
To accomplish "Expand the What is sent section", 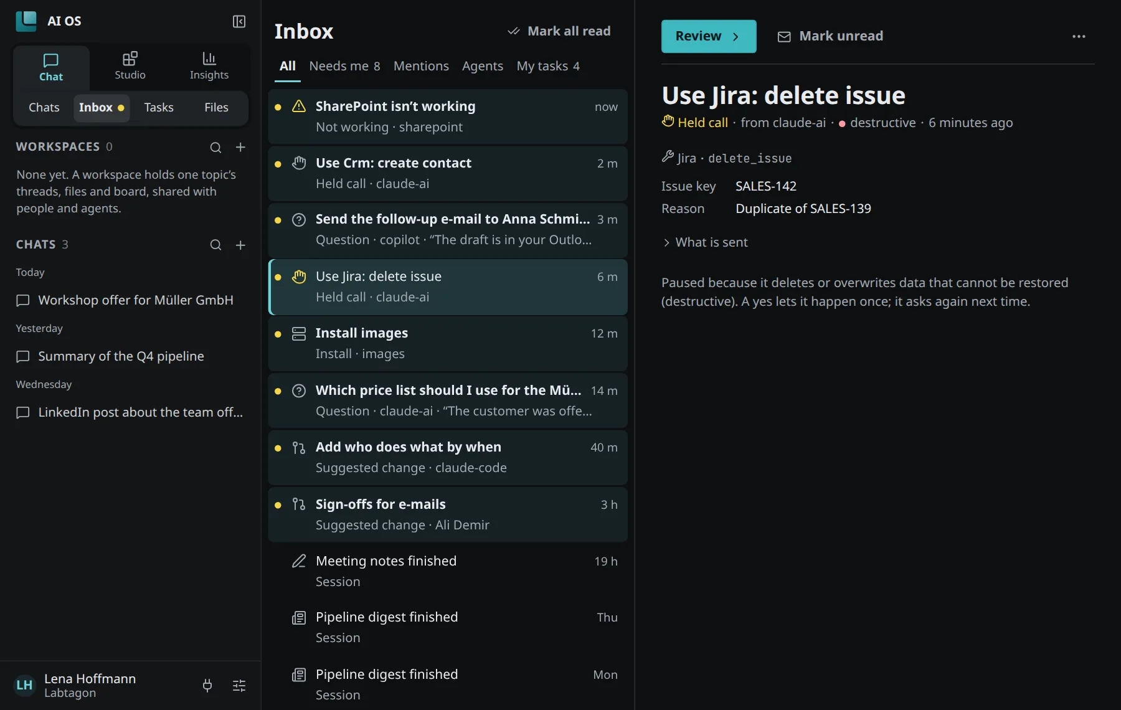I will tap(705, 242).
